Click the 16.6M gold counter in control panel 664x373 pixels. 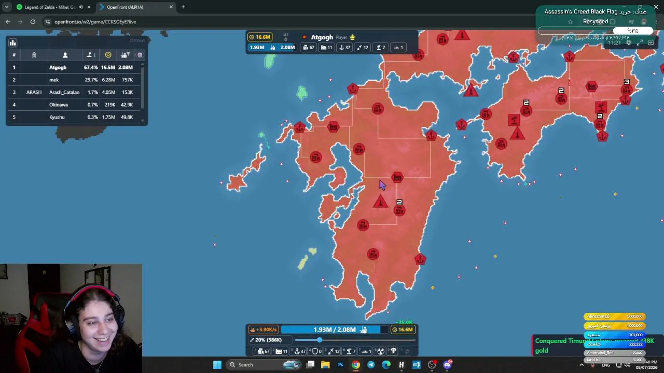tap(403, 329)
